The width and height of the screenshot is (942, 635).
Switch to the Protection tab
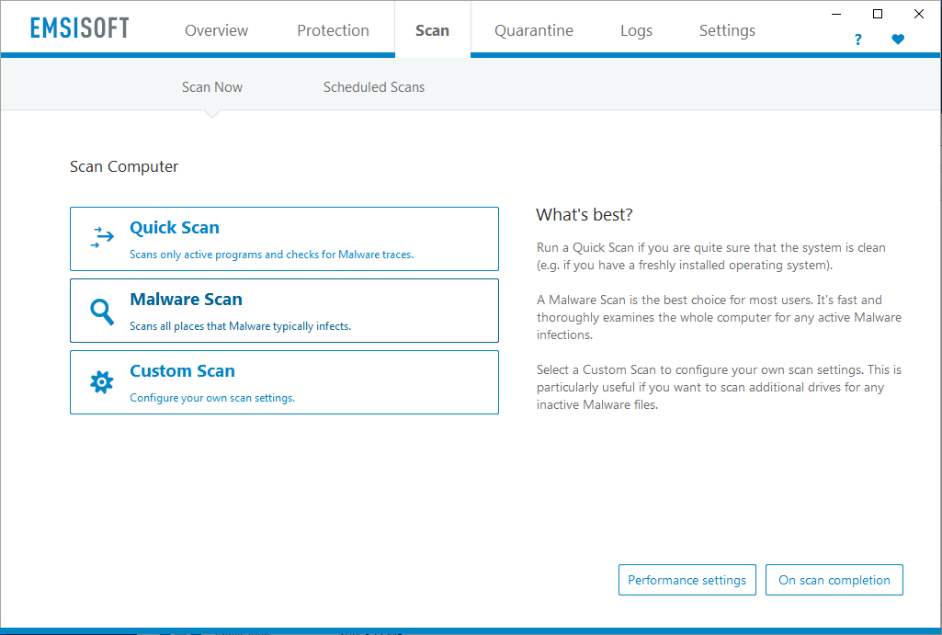tap(333, 30)
